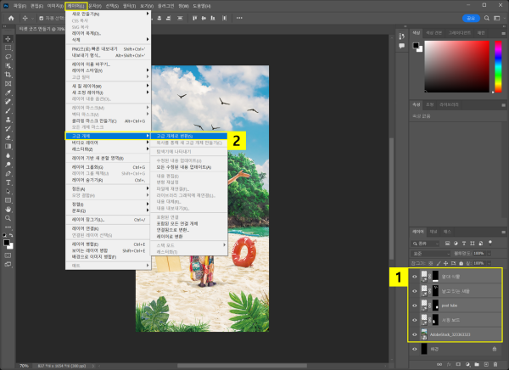Select the Clone Stamp tool
The height and width of the screenshot is (370, 509).
click(x=8, y=120)
